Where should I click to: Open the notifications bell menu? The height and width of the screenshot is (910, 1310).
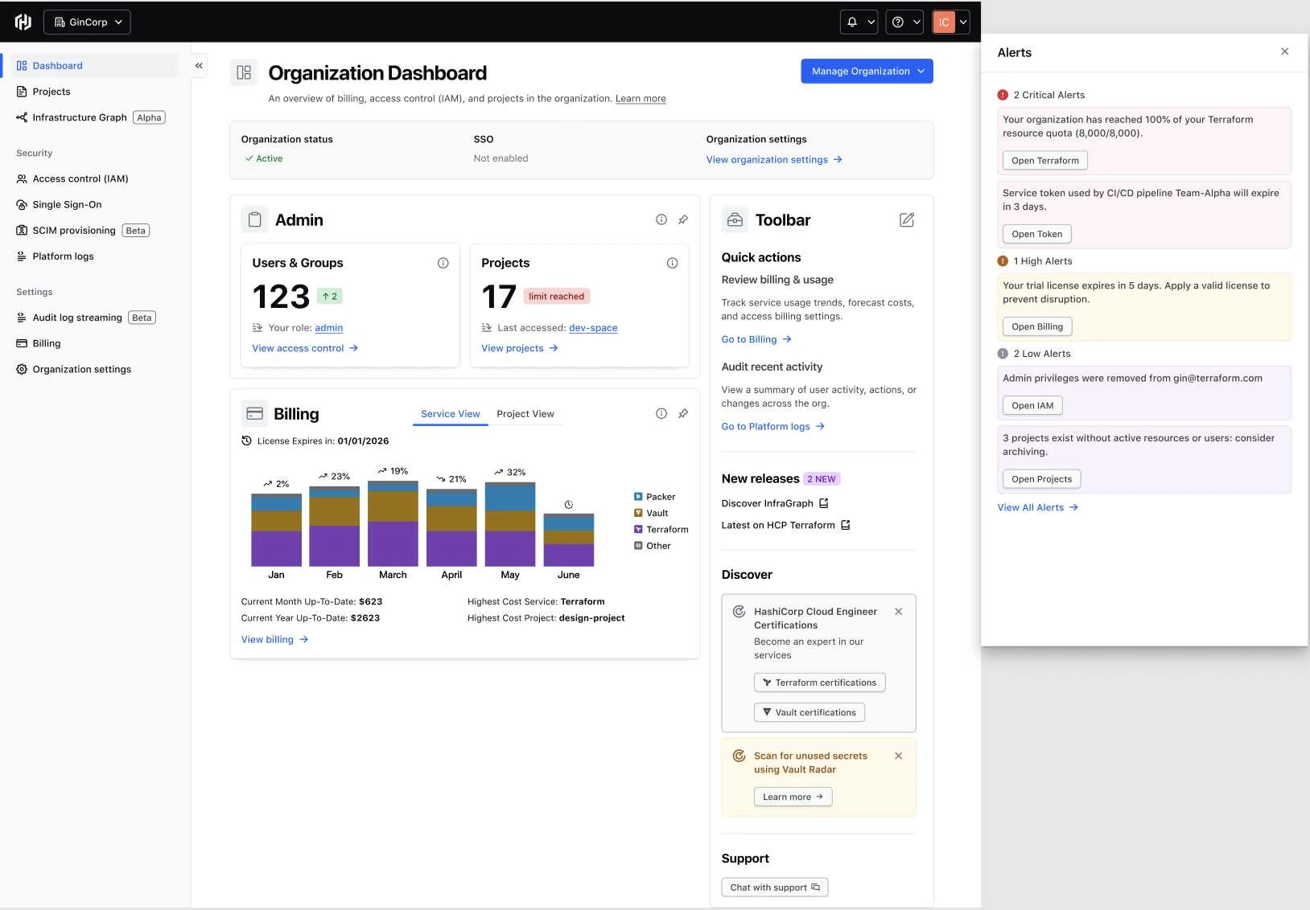pyautogui.click(x=859, y=22)
